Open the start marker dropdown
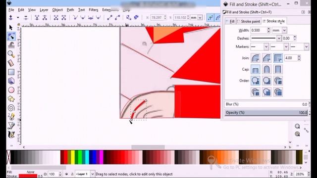Image resolution: width=317 pixels, height=178 pixels. pyautogui.click(x=266, y=46)
